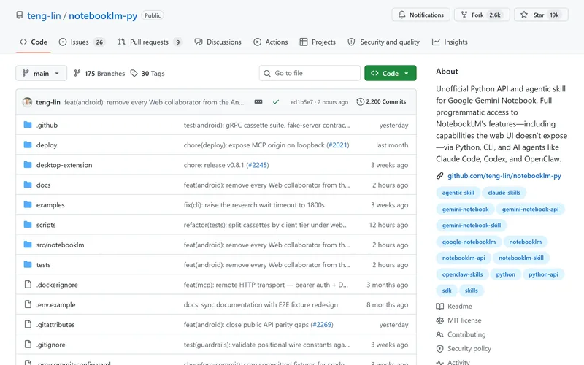Open the gRPC cassette suite commit message

pos(266,125)
